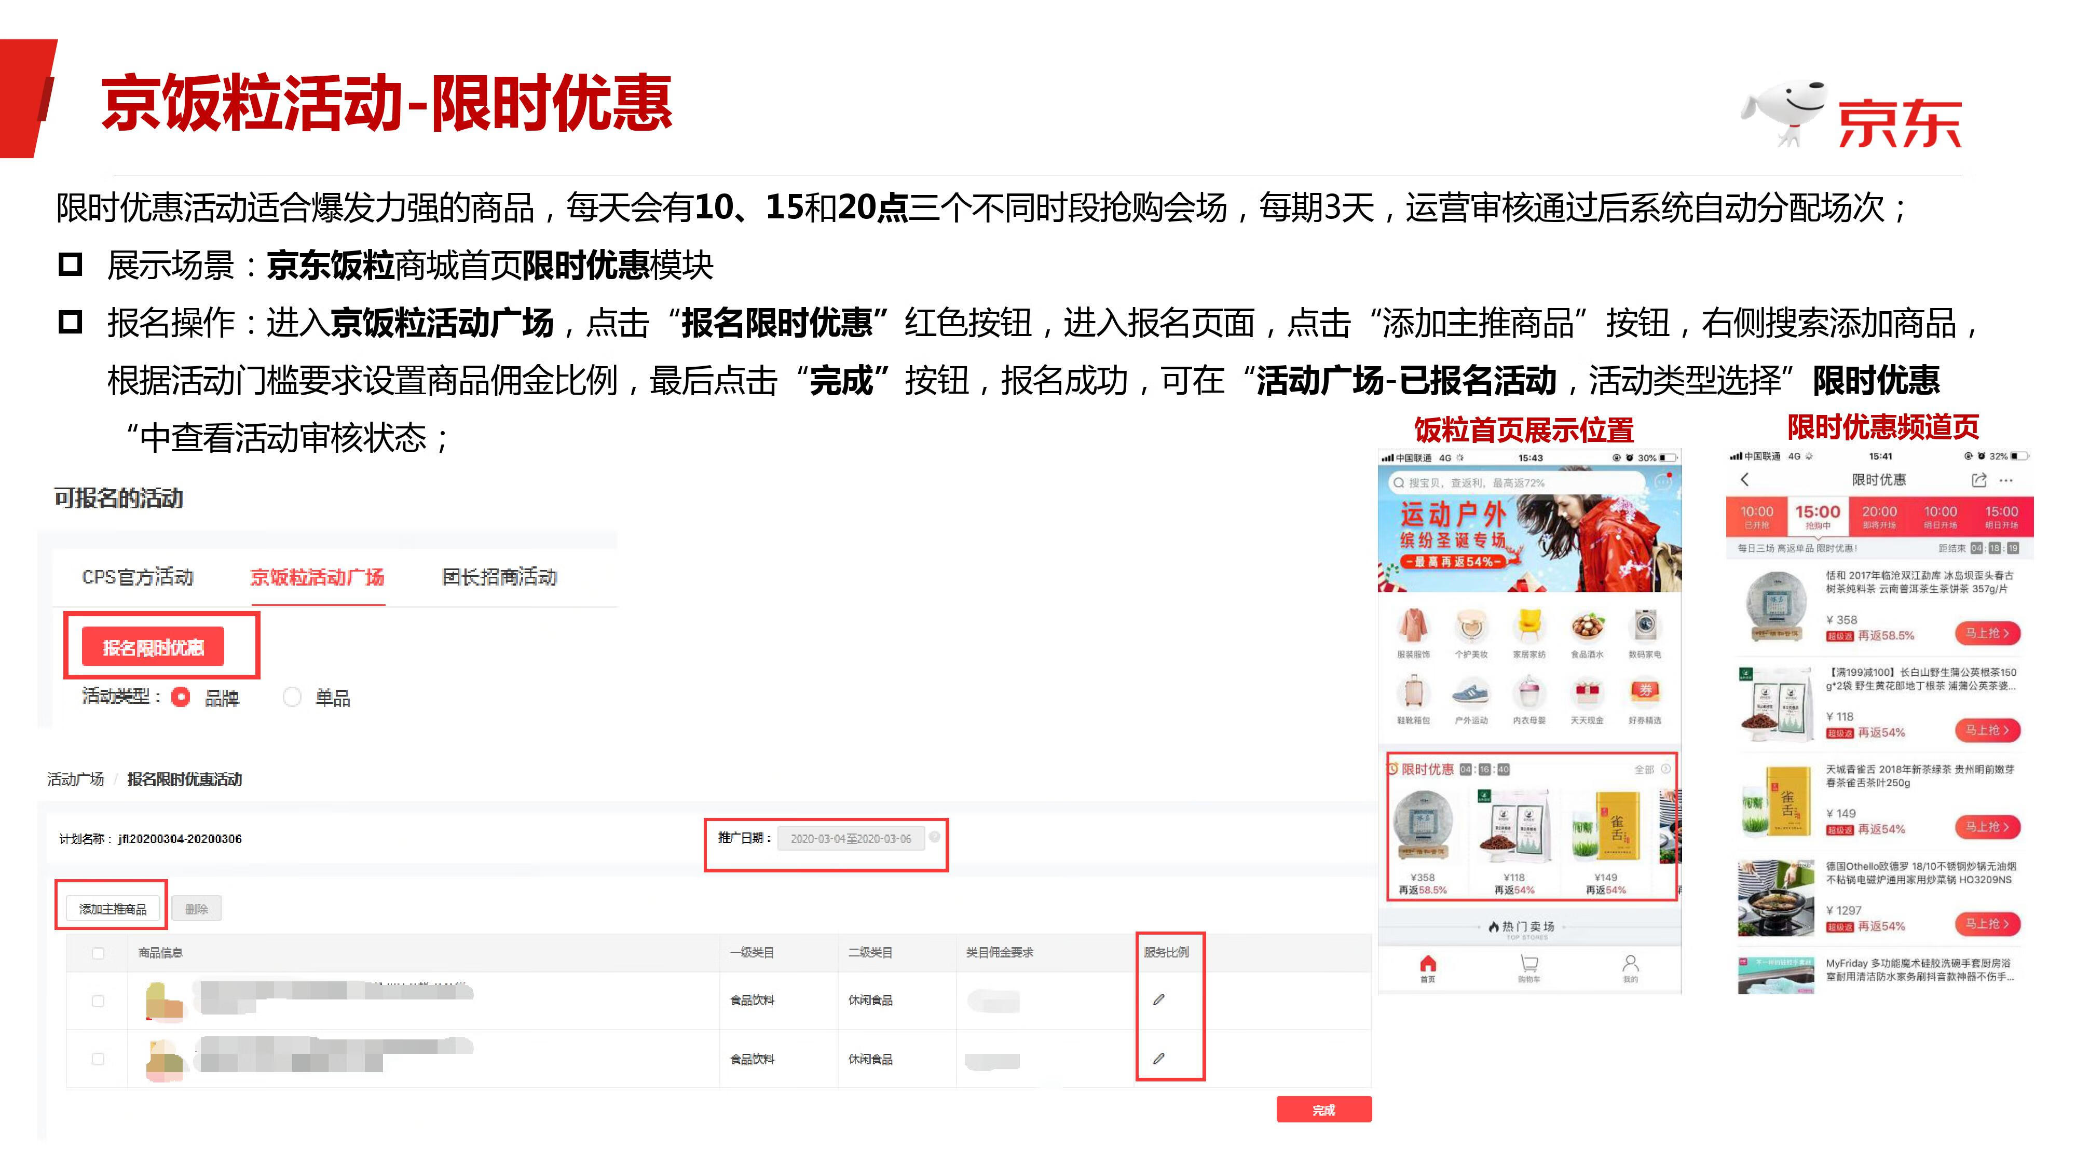Viewport: 2076px width, 1167px height.
Task: Click 休闲食品 in the first product row
Action: click(x=870, y=999)
